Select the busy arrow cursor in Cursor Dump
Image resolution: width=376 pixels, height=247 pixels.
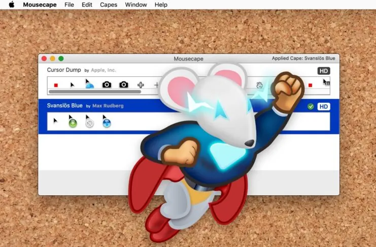click(89, 84)
